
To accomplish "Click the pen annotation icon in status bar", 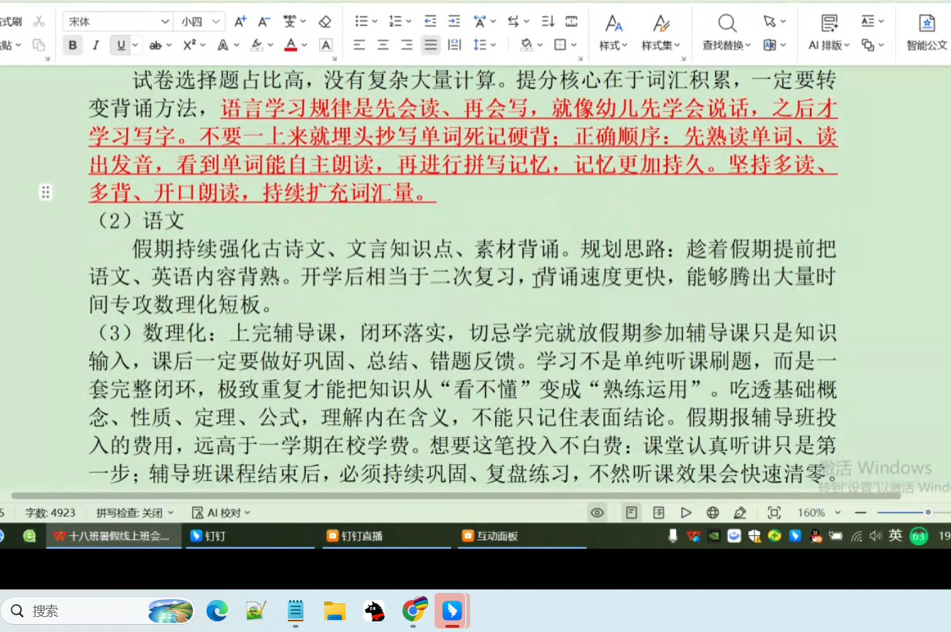I will (x=740, y=512).
